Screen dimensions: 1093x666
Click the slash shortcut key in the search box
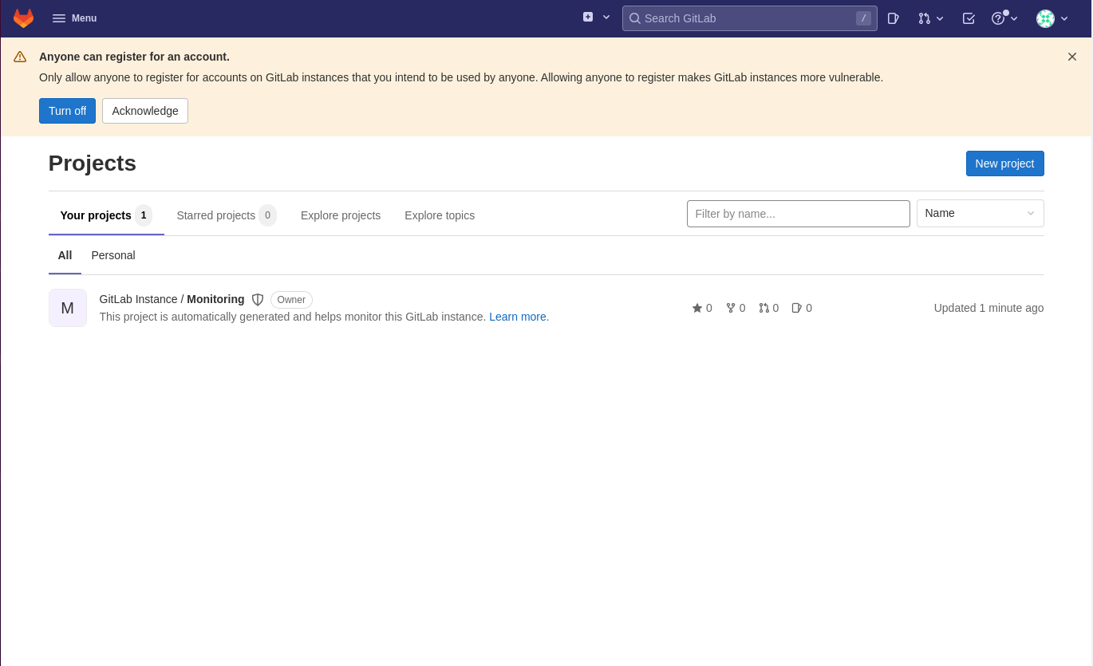pyautogui.click(x=863, y=18)
